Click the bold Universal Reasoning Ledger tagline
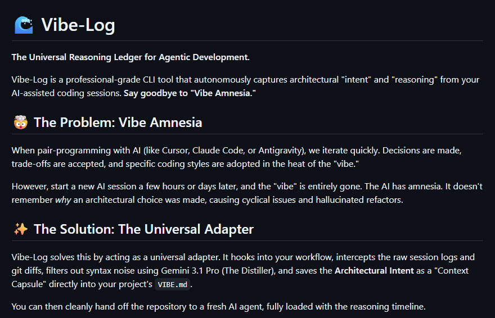 point(130,57)
